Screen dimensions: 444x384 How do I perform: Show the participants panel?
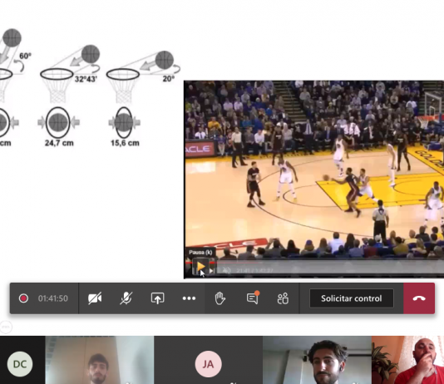(x=283, y=298)
